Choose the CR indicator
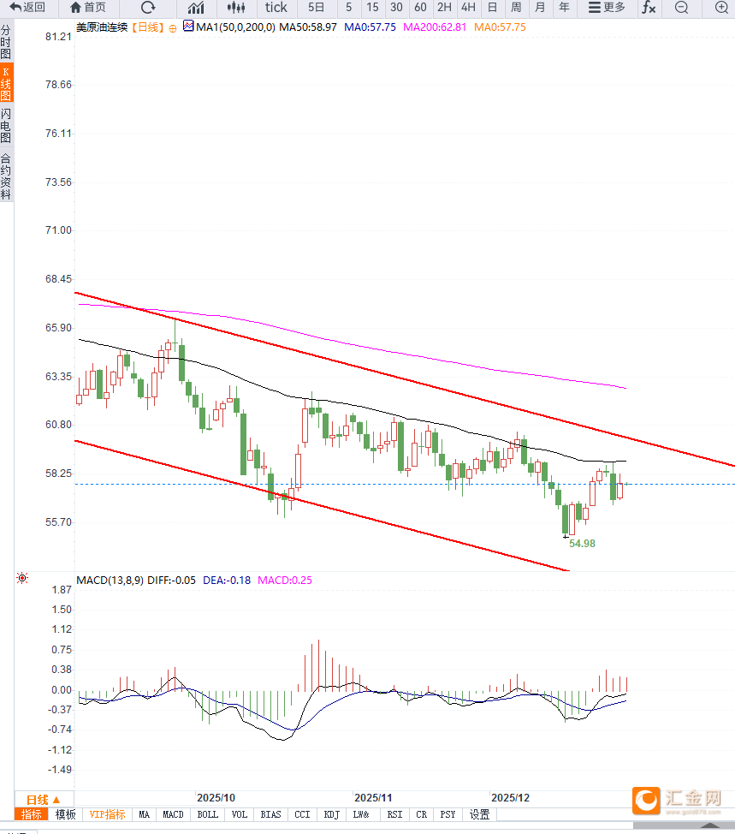This screenshot has width=735, height=834. pyautogui.click(x=422, y=814)
